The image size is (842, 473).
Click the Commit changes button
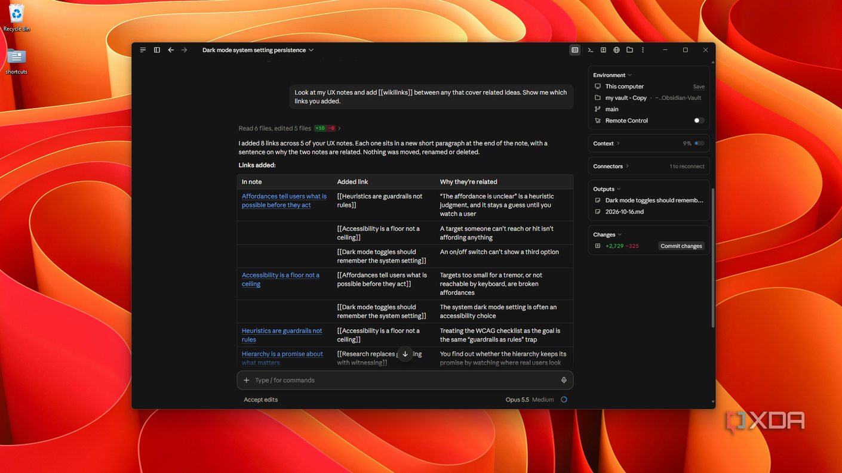coord(681,246)
